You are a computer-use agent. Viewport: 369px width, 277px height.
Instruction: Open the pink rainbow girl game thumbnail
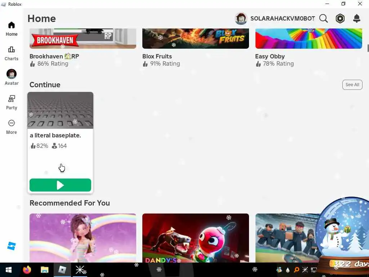coord(83,238)
